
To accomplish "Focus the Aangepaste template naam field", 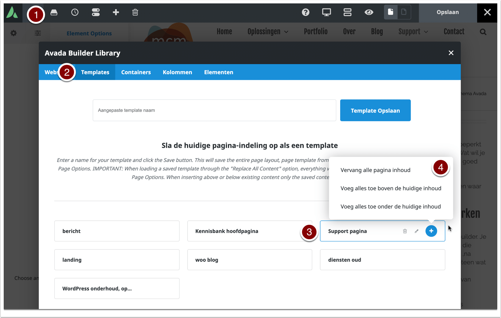I will [214, 110].
